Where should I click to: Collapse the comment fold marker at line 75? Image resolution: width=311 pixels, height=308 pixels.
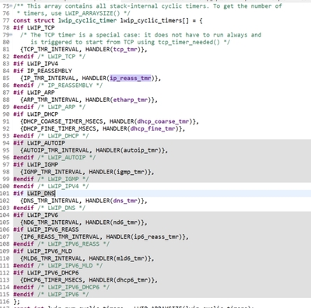tap(11, 5)
